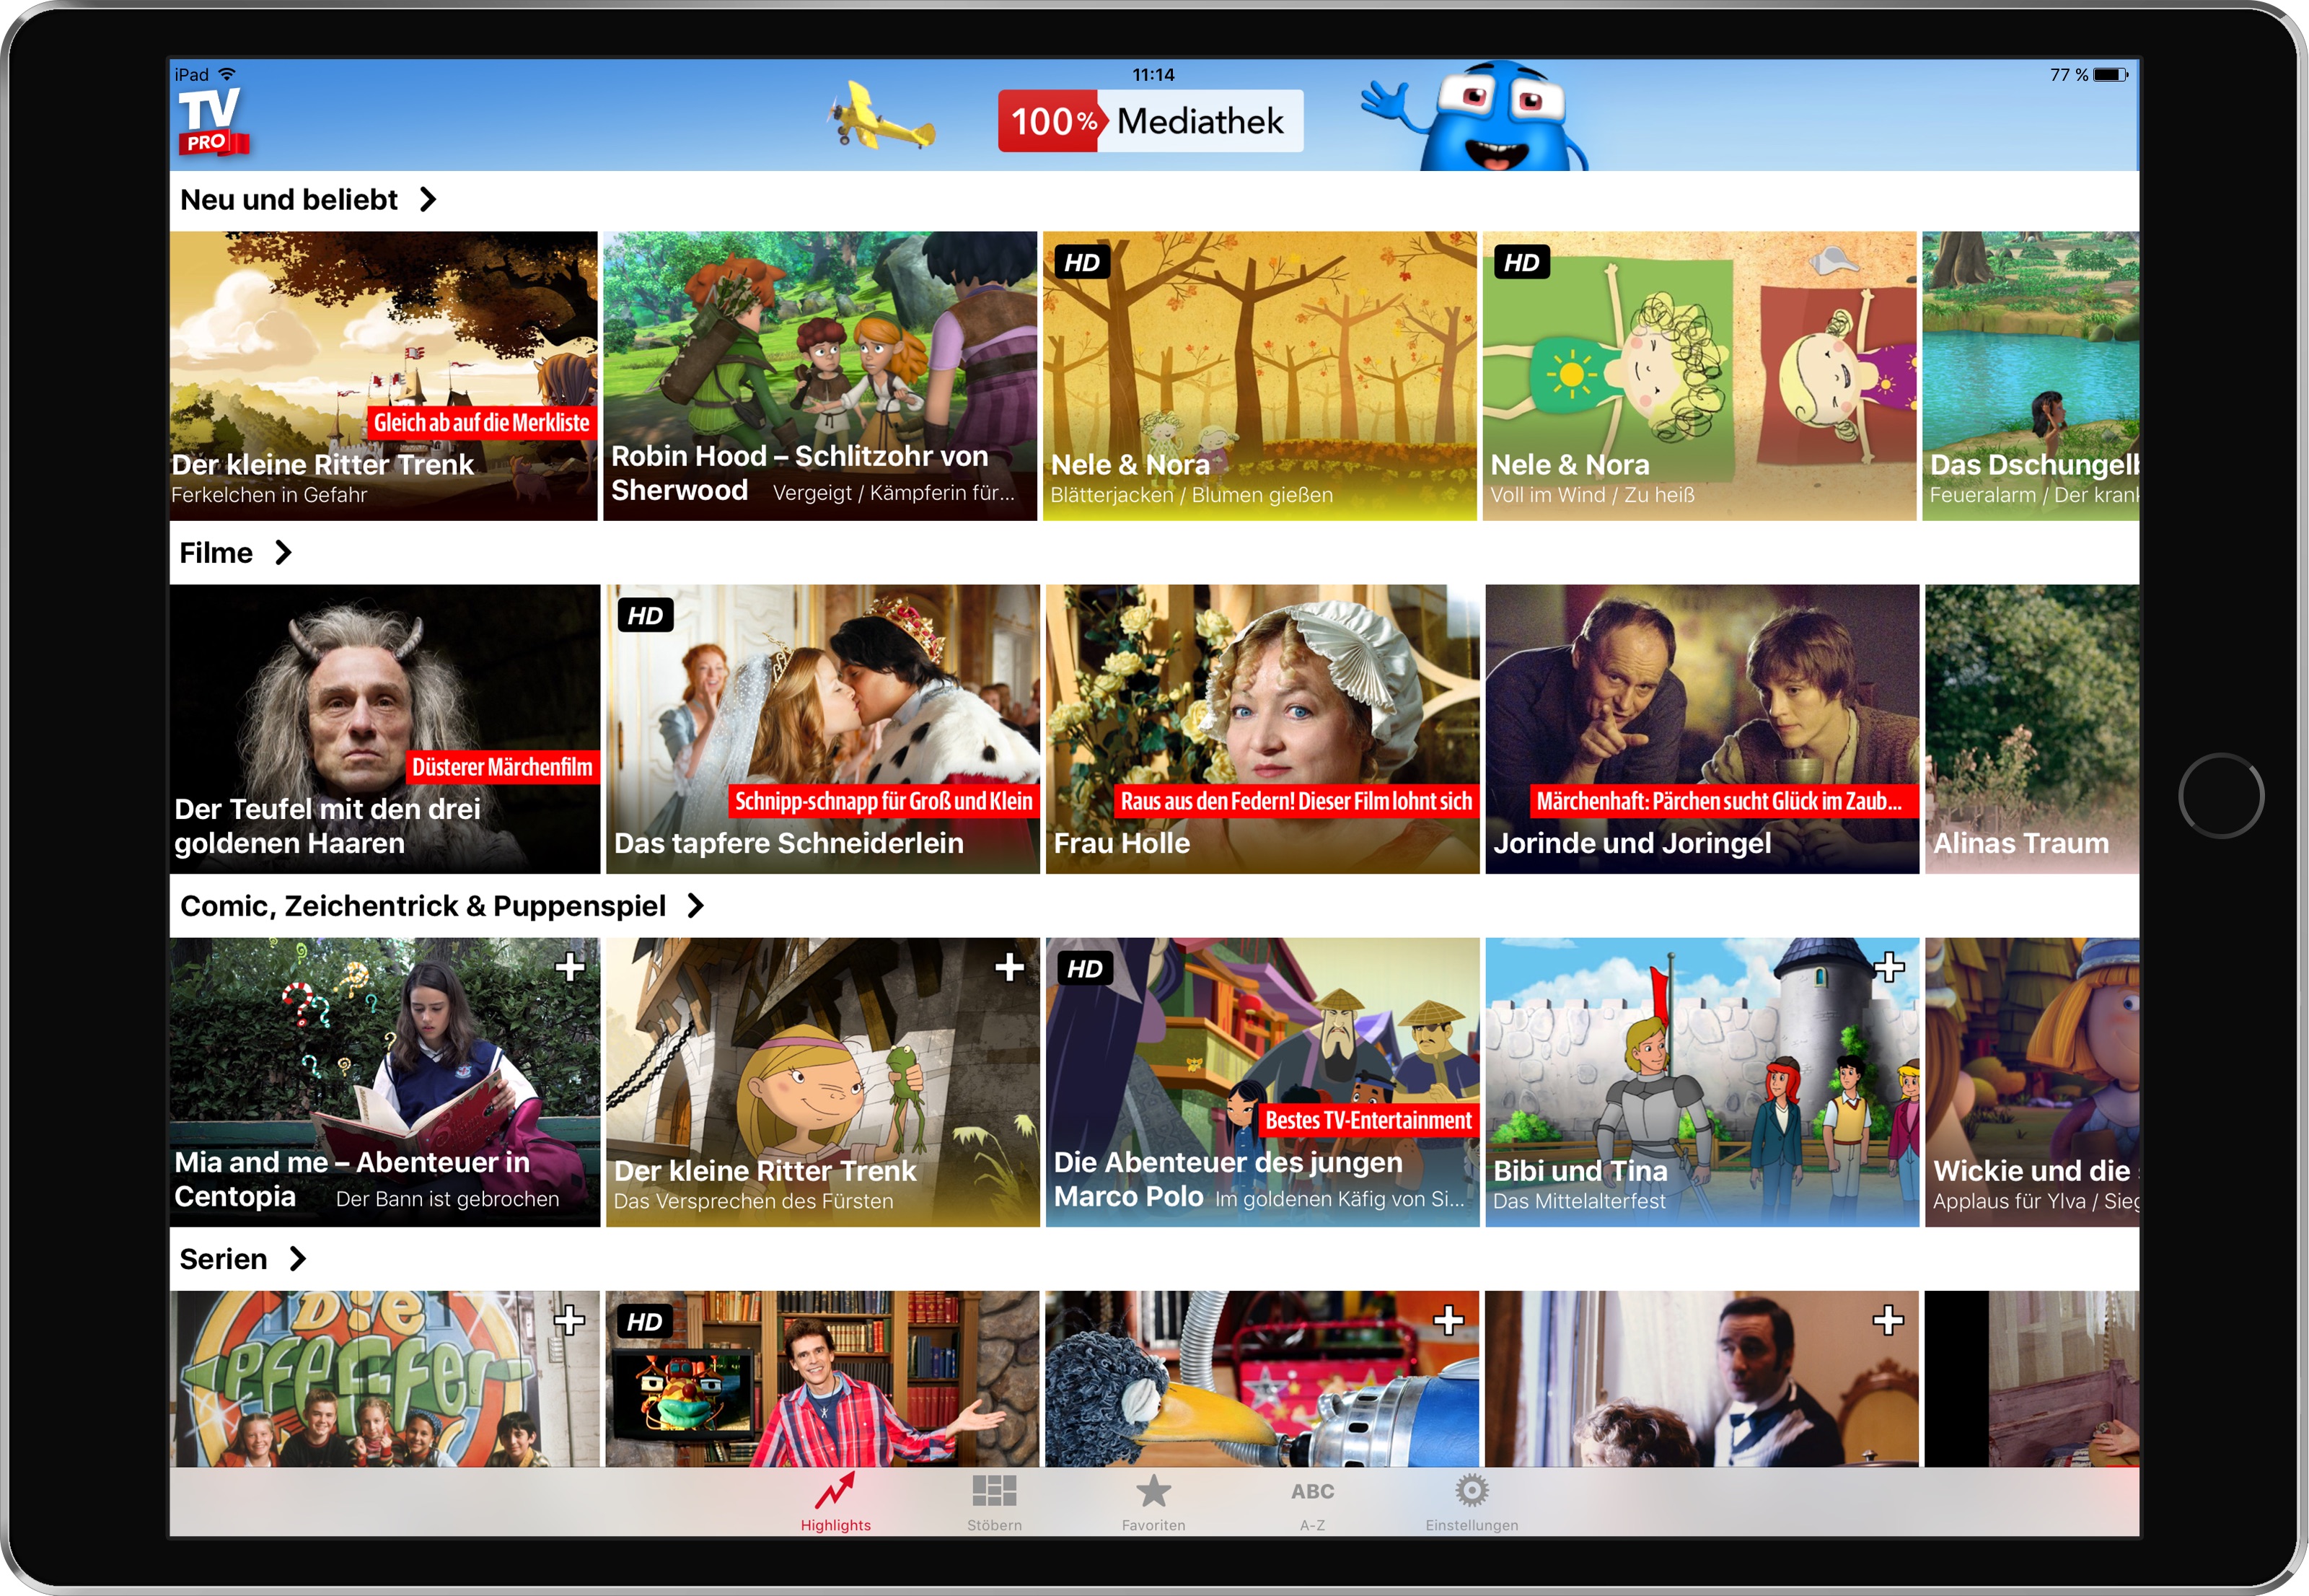Expand the Serien section chevron
The image size is (2309, 1596).
(297, 1259)
